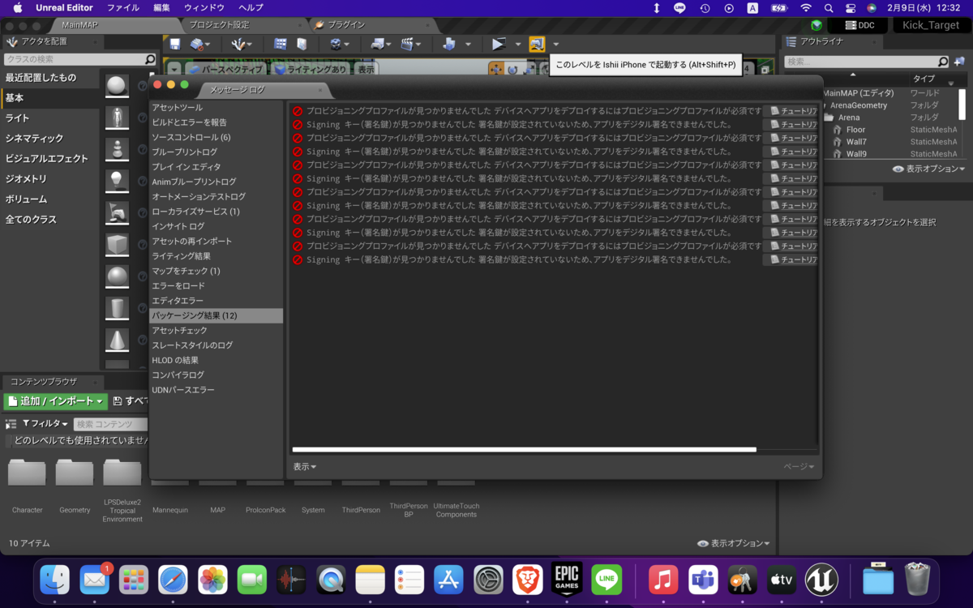Viewport: 973px width, 608px height.
Task: Open the ライティングあり view mode menu
Action: tap(310, 70)
